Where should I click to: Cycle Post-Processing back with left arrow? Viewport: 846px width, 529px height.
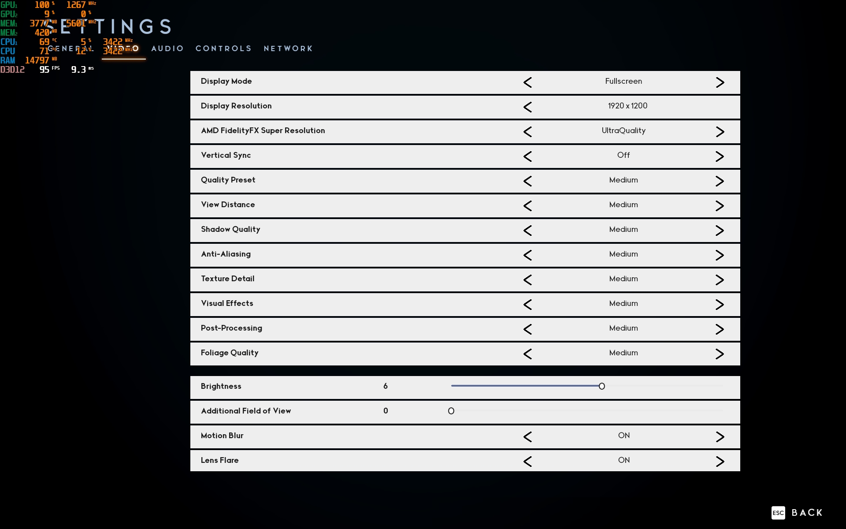pyautogui.click(x=527, y=329)
